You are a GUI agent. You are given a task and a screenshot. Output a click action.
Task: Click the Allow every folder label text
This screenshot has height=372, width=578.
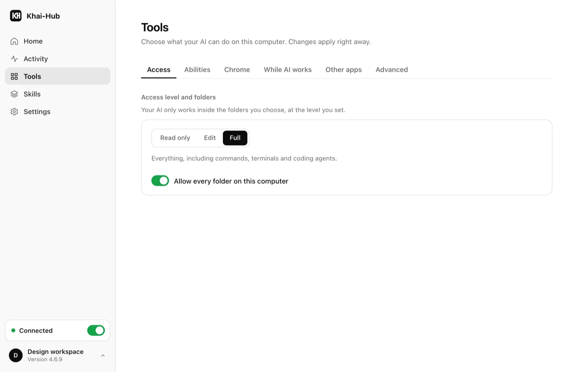click(231, 181)
